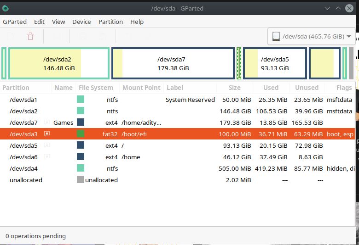359x245 pixels.
Task: Click the '/boot/efi' mount point cell
Action: click(x=134, y=134)
